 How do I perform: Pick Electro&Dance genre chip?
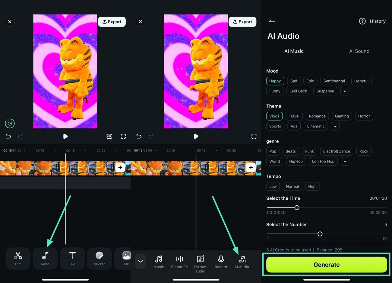(337, 151)
